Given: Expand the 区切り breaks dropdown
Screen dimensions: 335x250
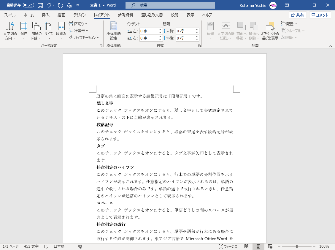Looking at the screenshot, I should (78, 24).
